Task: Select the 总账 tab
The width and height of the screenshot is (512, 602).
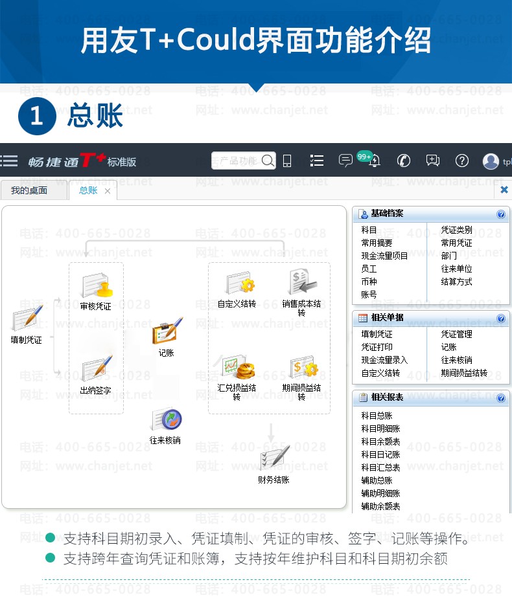Action: (x=88, y=190)
